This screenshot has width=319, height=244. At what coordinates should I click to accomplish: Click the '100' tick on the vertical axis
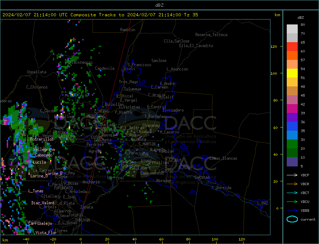click(274, 74)
